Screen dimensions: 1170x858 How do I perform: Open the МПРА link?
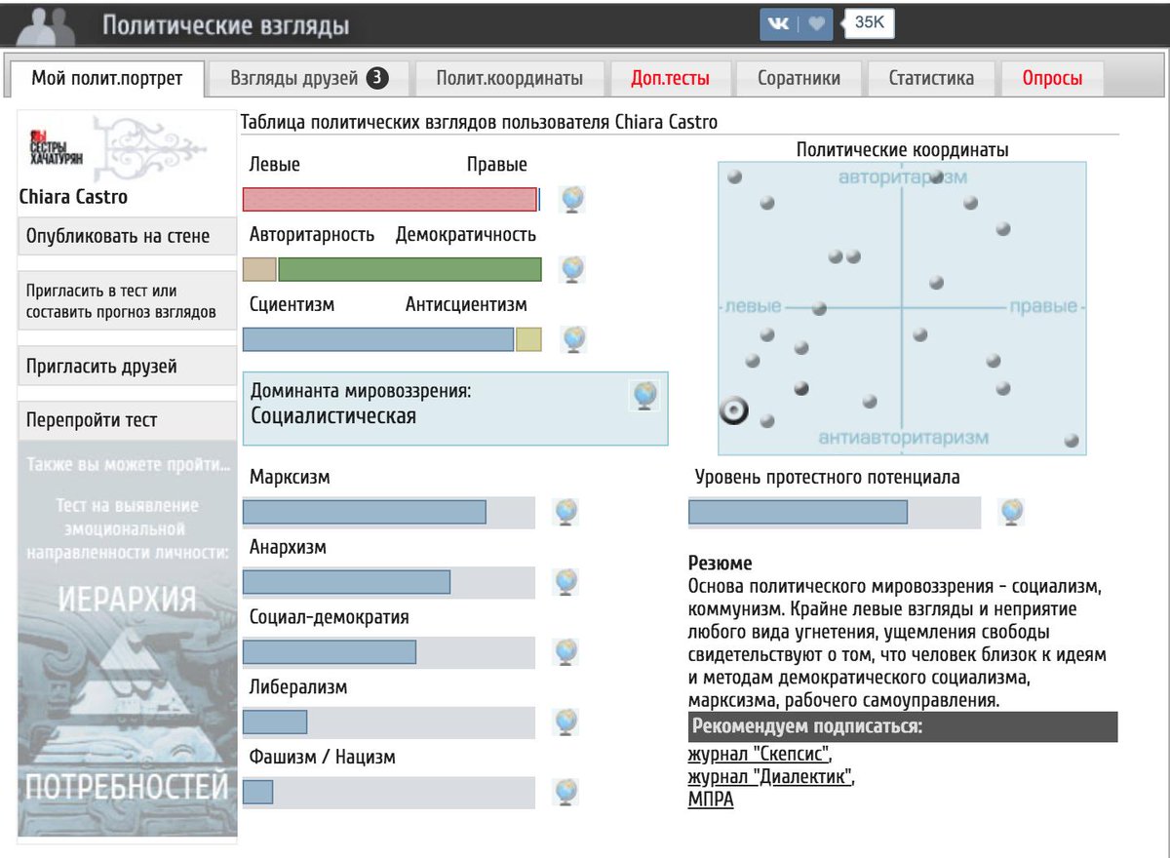tap(711, 799)
